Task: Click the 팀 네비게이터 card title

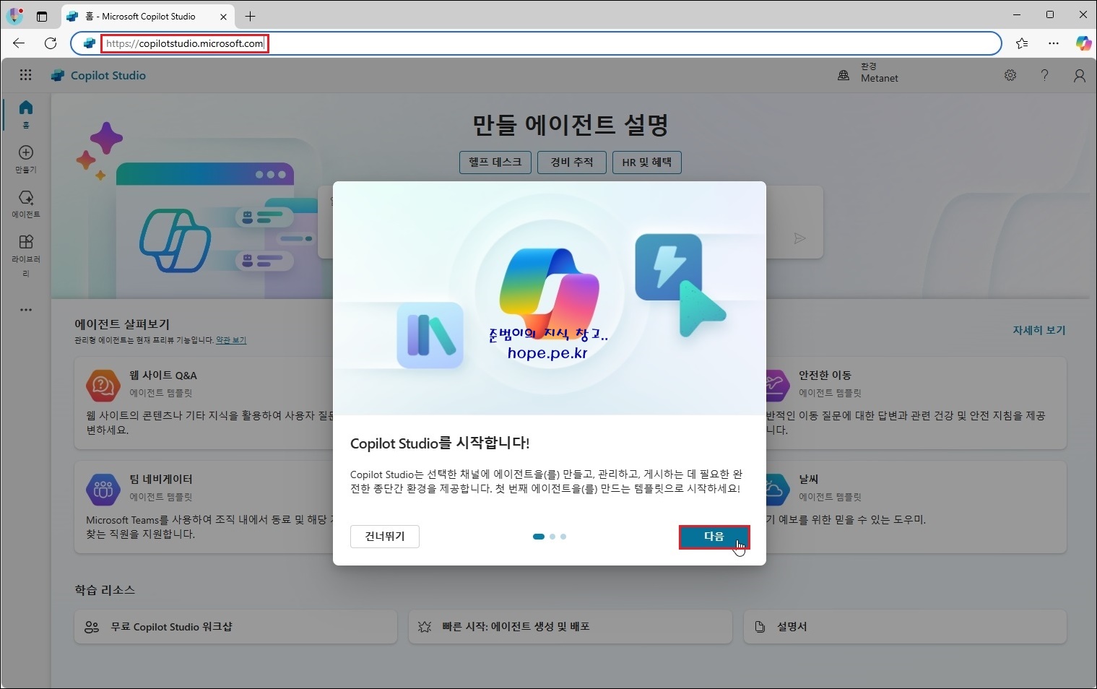Action: pyautogui.click(x=161, y=480)
